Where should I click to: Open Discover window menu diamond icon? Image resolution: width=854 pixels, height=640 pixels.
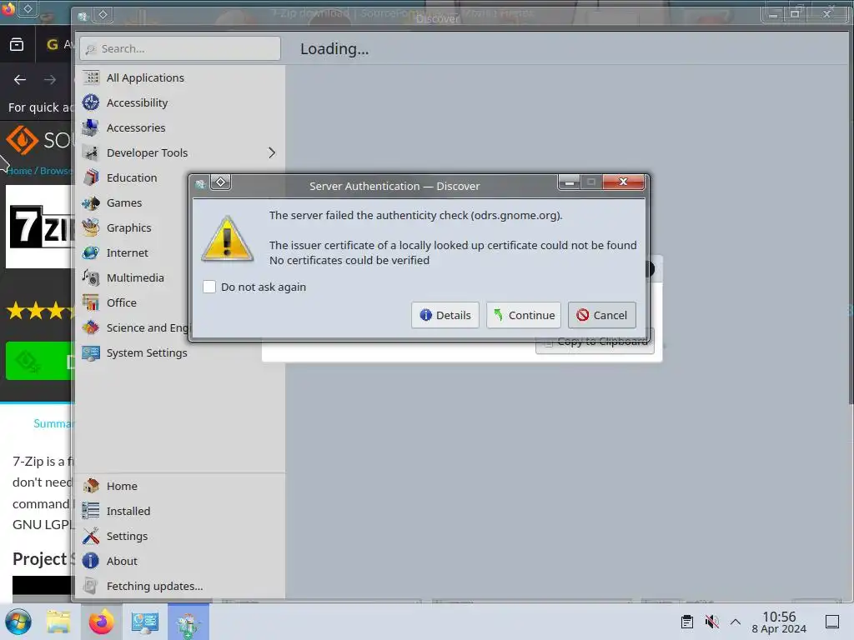(x=103, y=15)
